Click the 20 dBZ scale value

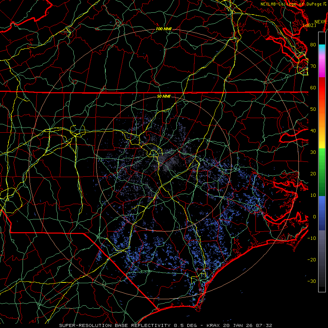pos(313,173)
